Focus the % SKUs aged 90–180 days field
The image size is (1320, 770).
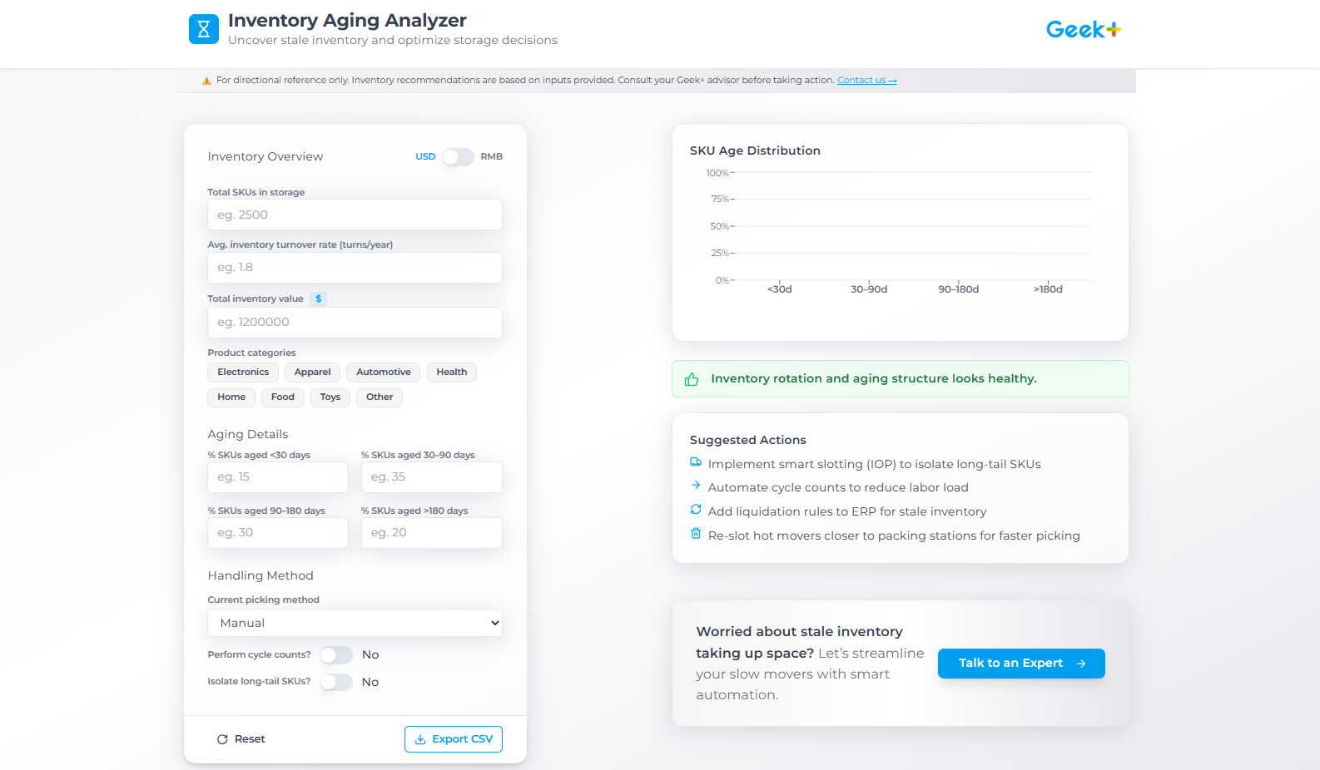tap(278, 533)
